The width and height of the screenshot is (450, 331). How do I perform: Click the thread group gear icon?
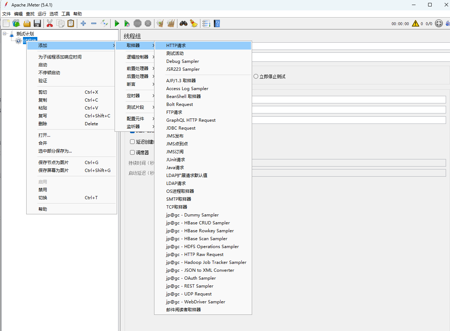pos(18,41)
